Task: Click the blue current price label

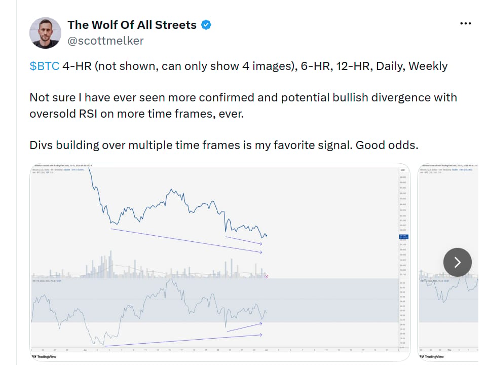Action: click(403, 237)
